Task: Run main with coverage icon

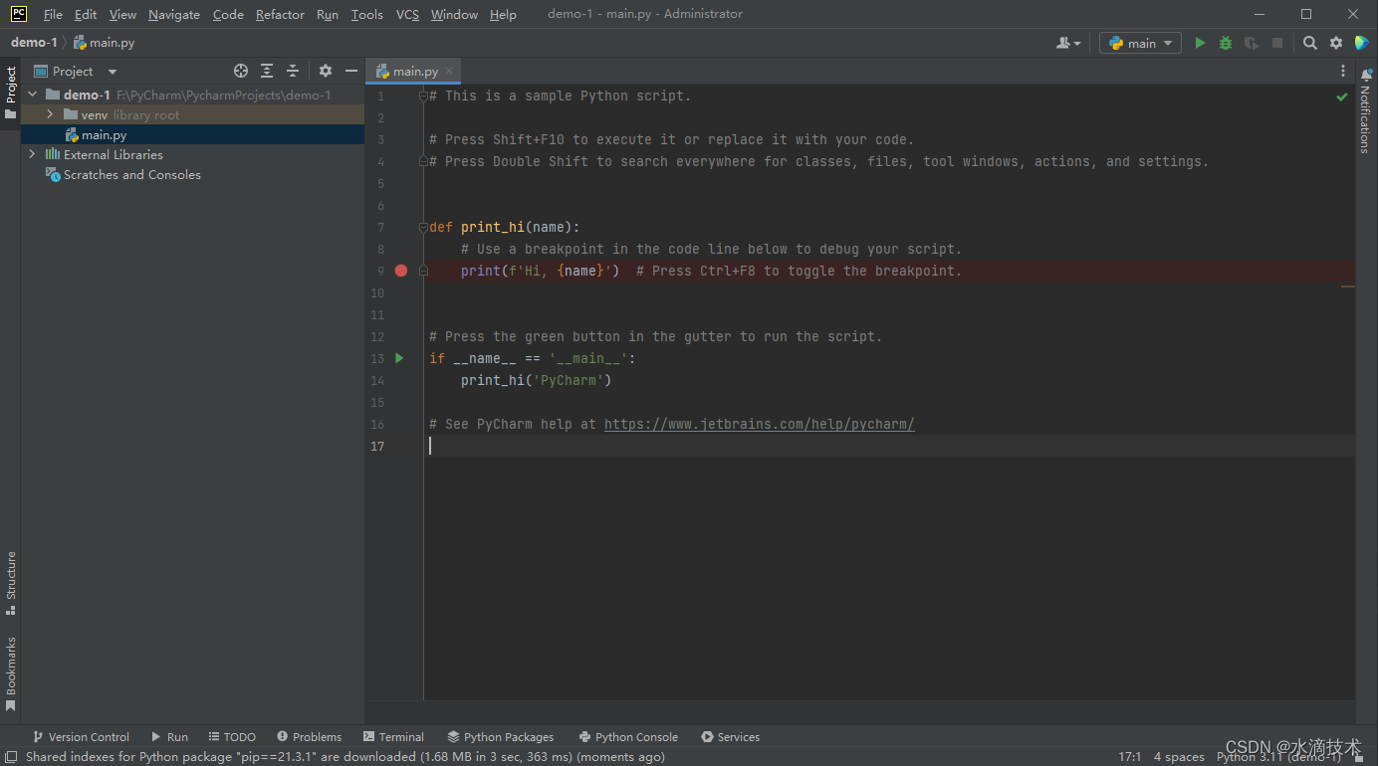Action: pyautogui.click(x=1252, y=43)
